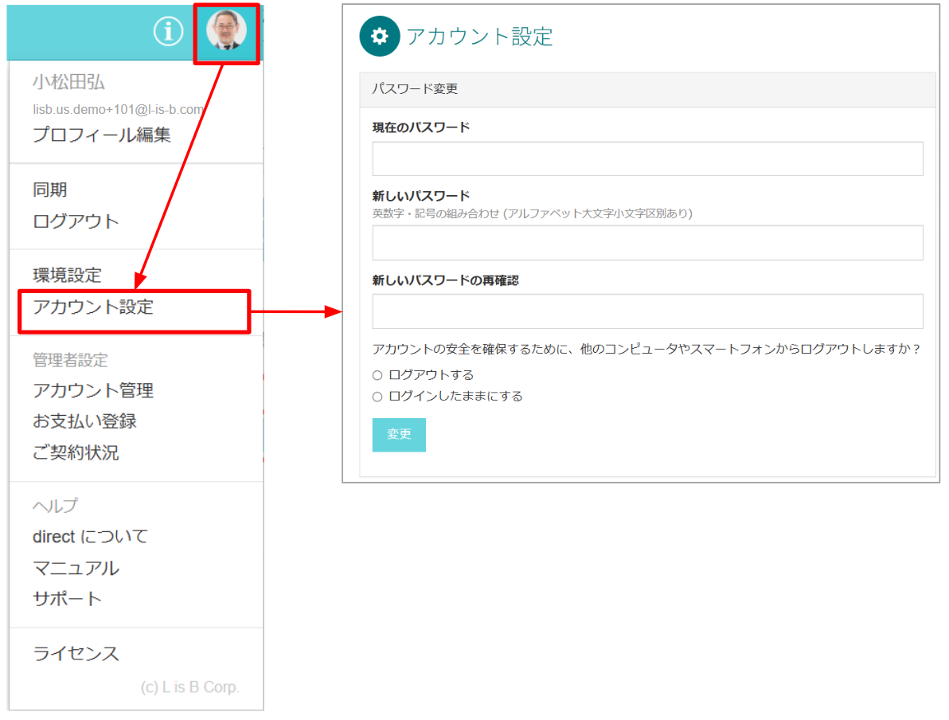This screenshot has height=720, width=949.
Task: Open アカウント設定 menu entry
Action: (x=93, y=307)
